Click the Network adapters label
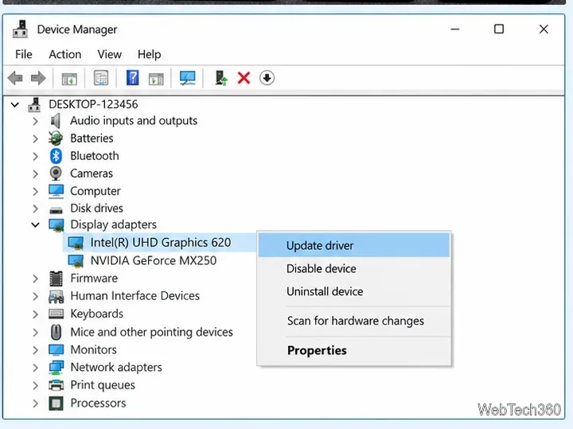Screen dimensions: 573x429 [116, 367]
